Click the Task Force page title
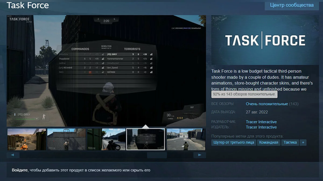The width and height of the screenshot is (323, 181). (28, 5)
